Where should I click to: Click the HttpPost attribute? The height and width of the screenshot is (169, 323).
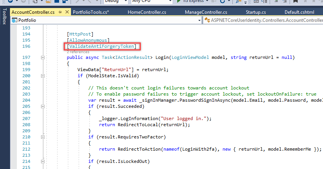click(x=80, y=34)
